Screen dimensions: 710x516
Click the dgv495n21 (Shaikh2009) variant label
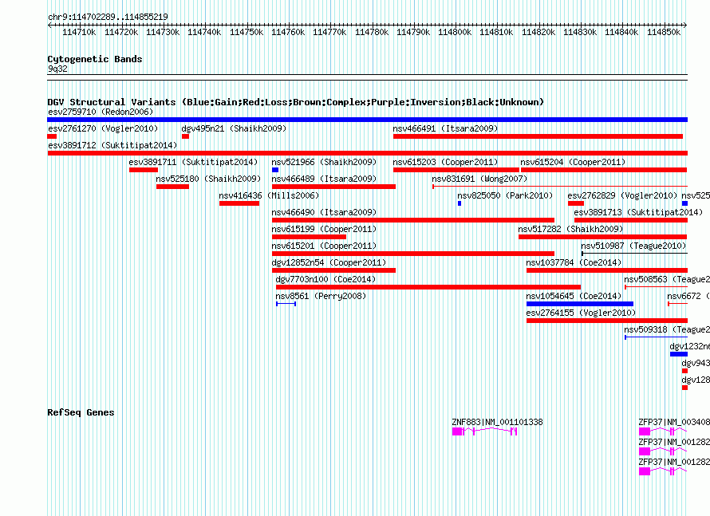[234, 128]
